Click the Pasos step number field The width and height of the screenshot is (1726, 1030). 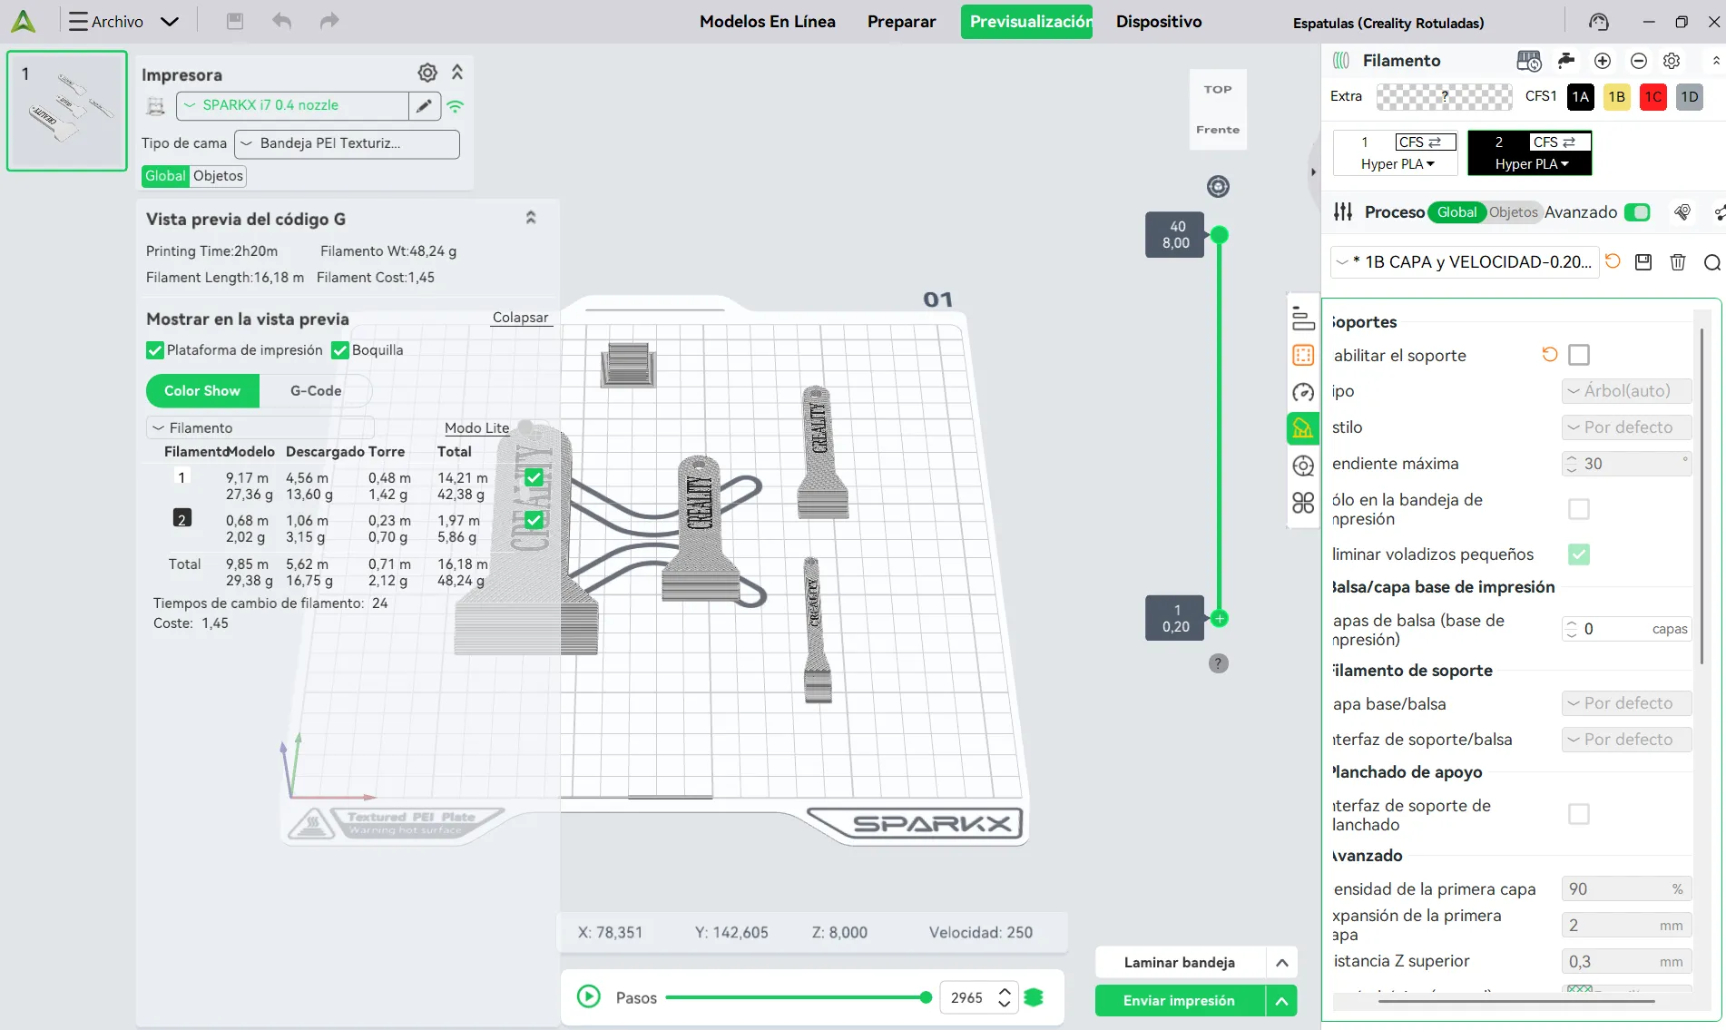pos(967,998)
